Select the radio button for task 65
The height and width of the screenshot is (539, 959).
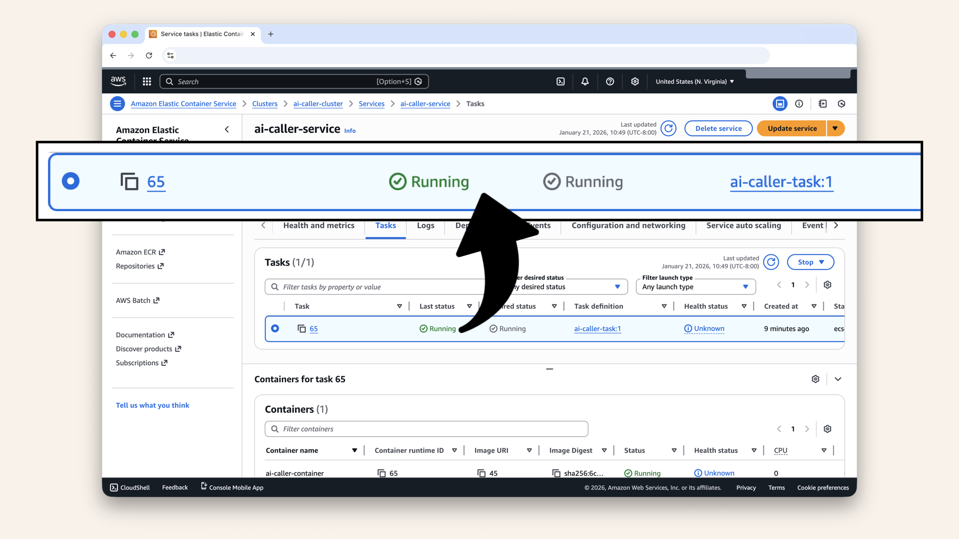tap(275, 328)
